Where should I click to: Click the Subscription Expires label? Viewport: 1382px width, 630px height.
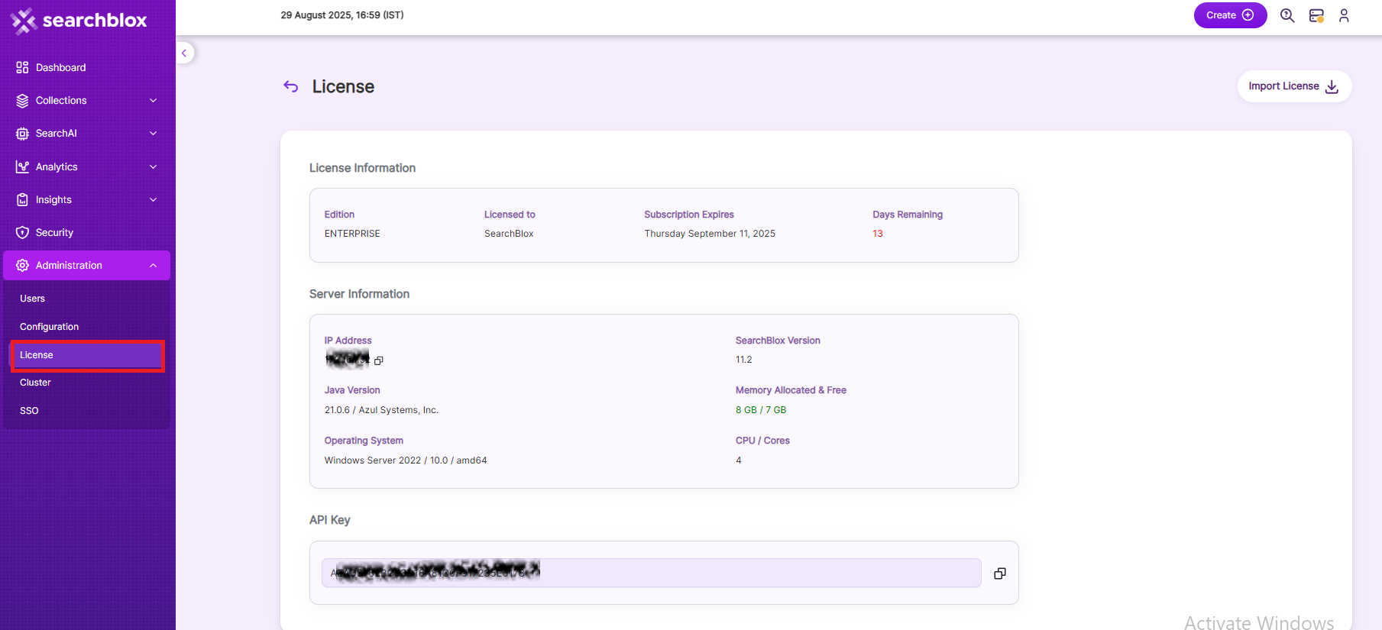tap(689, 215)
